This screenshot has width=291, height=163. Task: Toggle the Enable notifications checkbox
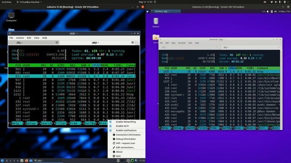coord(110,130)
